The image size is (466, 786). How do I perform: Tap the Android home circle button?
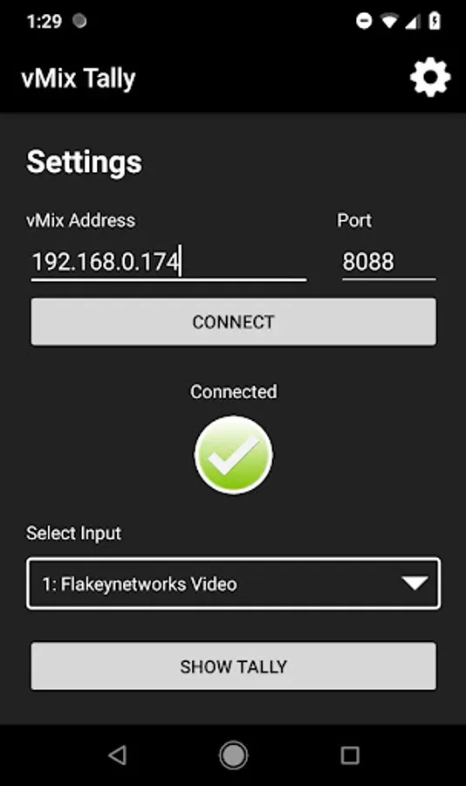click(x=234, y=755)
